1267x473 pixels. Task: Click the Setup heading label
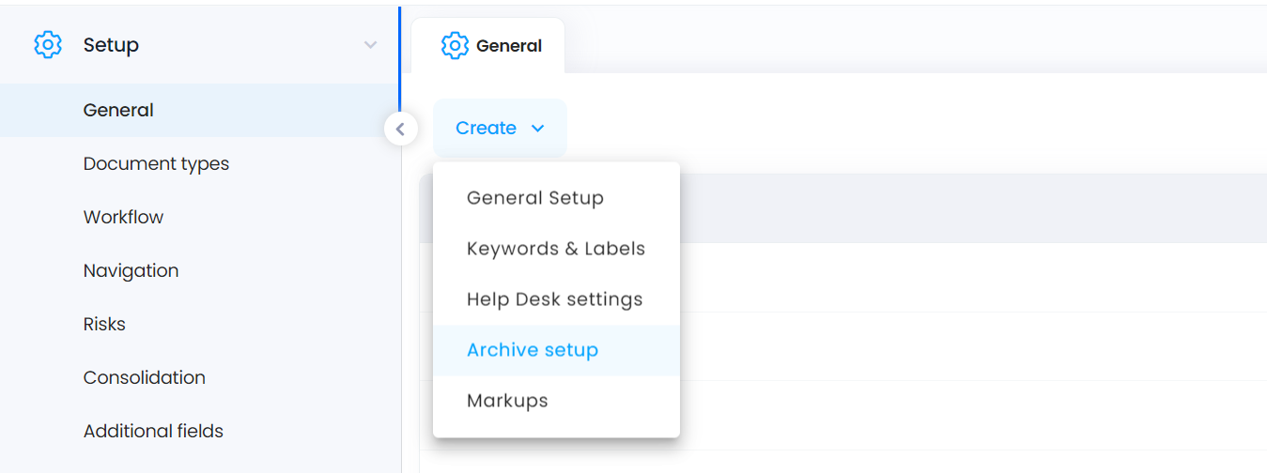pyautogui.click(x=111, y=45)
